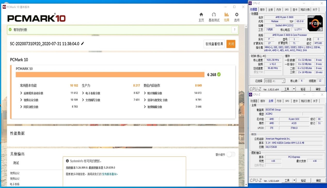Expand 应用程序启动分数 row

pyautogui.click(x=21, y=93)
